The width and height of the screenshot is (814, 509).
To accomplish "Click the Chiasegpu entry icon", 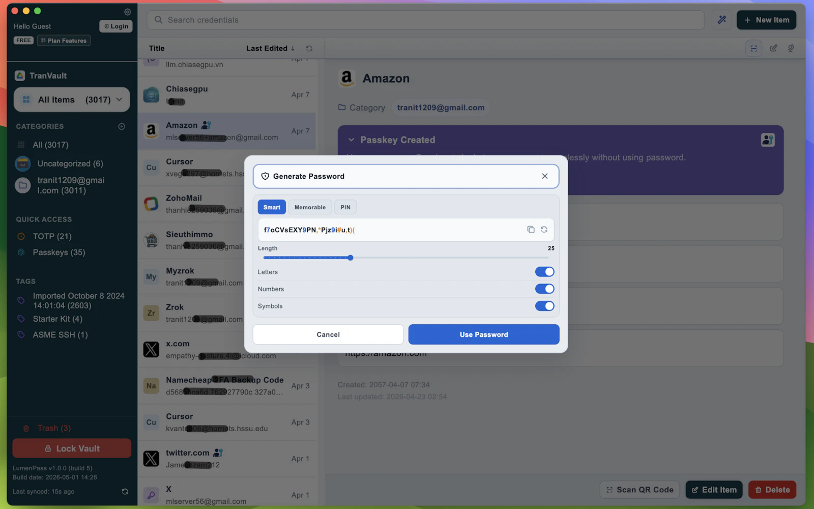I will click(x=151, y=95).
